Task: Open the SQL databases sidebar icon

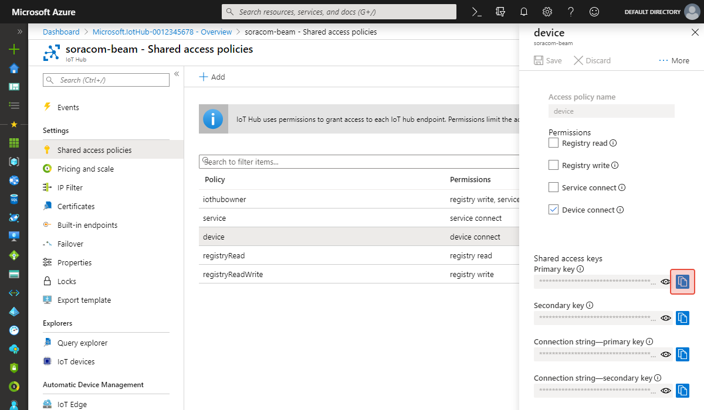Action: coord(13,200)
